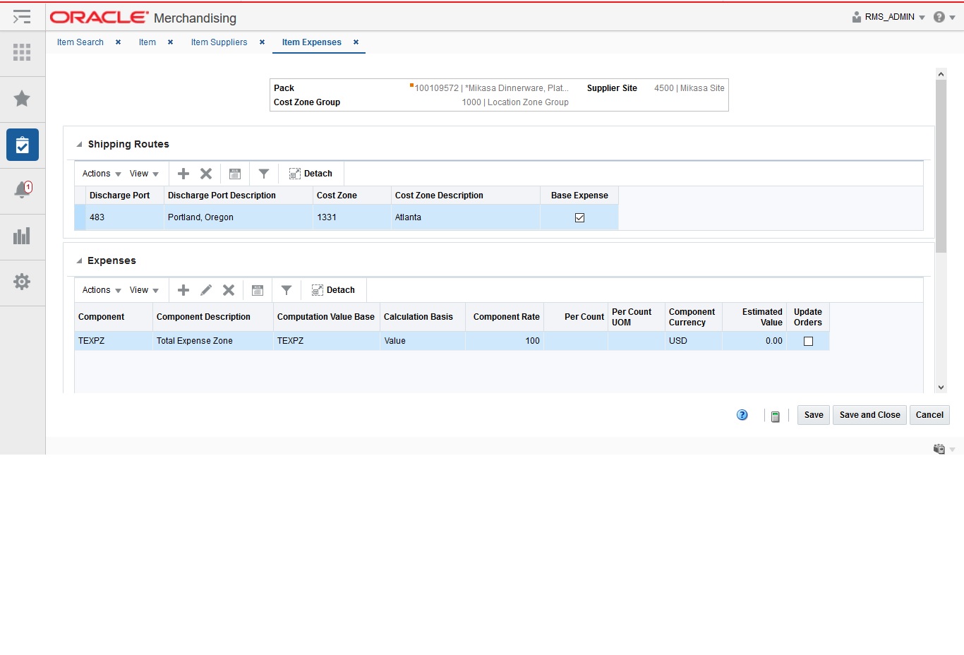Detach the Expenses table
Image resolution: width=964 pixels, height=655 pixels.
point(333,290)
